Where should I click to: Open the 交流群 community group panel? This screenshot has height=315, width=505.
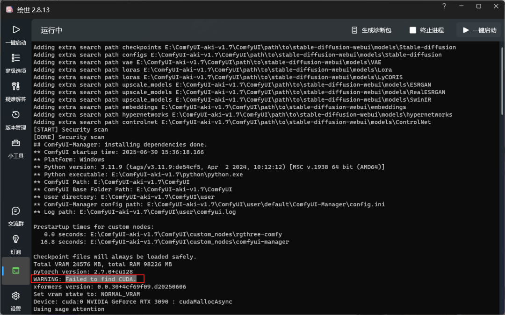tap(15, 216)
